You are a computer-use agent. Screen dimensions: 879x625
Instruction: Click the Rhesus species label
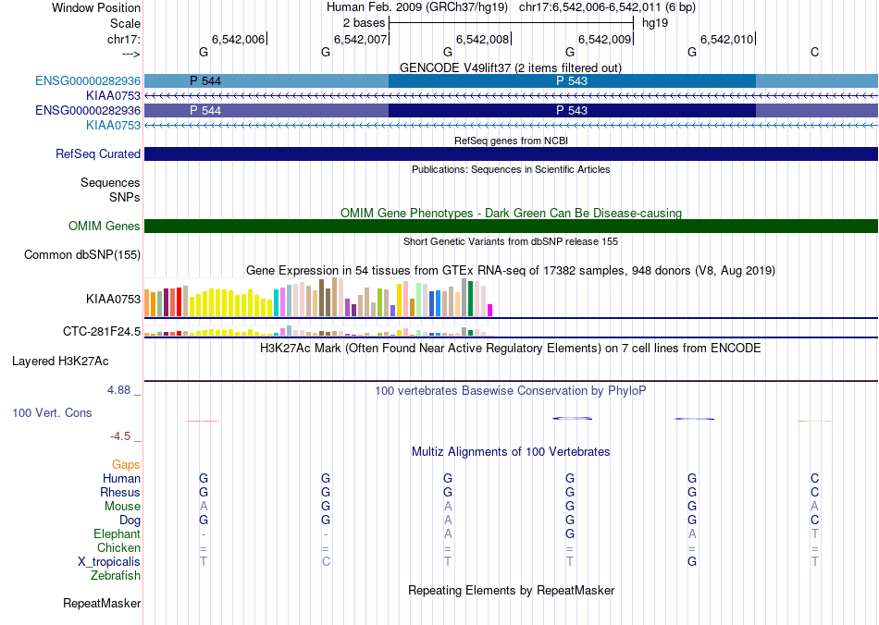click(120, 492)
